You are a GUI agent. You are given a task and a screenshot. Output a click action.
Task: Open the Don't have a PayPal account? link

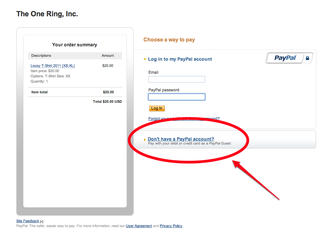181,139
